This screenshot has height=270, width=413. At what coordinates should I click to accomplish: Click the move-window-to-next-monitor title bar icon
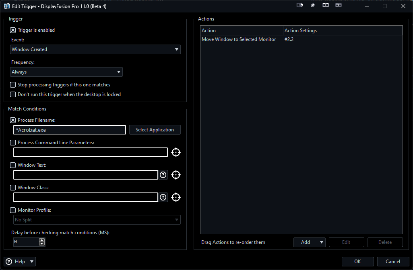299,5
